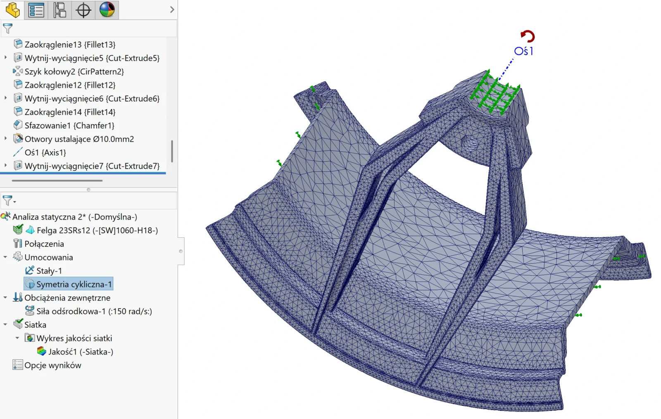Click the Felga 23SRs12 part item
The height and width of the screenshot is (419, 661).
click(97, 230)
